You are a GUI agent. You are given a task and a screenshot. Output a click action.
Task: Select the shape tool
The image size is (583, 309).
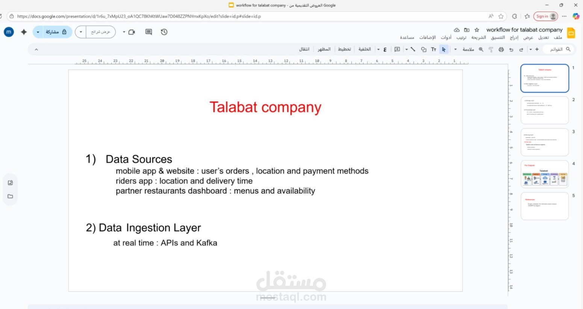click(424, 49)
